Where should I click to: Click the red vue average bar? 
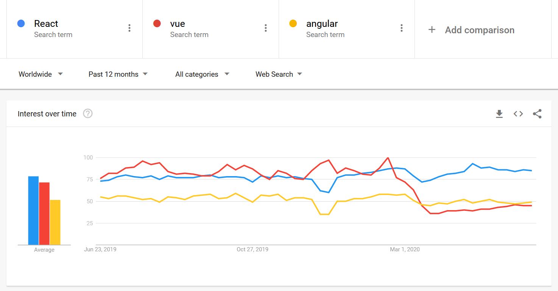tap(44, 214)
